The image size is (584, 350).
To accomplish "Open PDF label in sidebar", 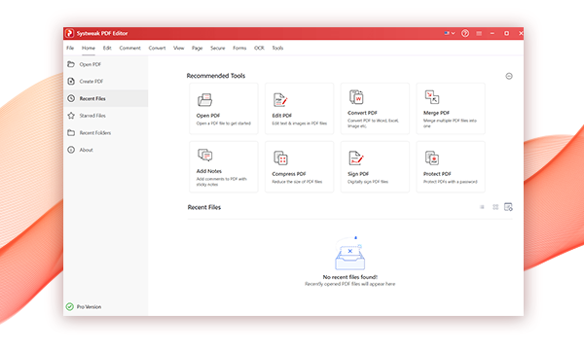I will pyautogui.click(x=91, y=64).
